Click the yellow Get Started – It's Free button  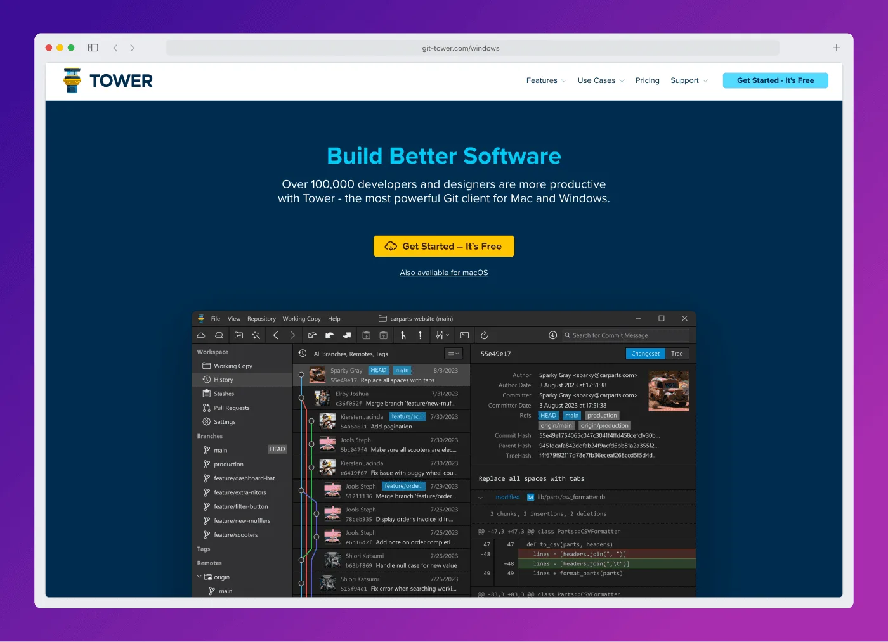click(444, 247)
